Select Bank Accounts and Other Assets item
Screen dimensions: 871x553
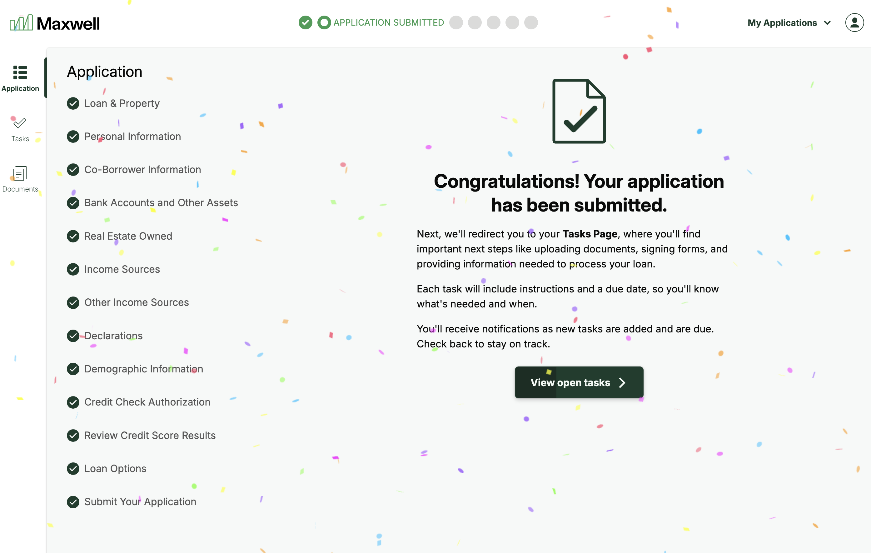(x=161, y=202)
